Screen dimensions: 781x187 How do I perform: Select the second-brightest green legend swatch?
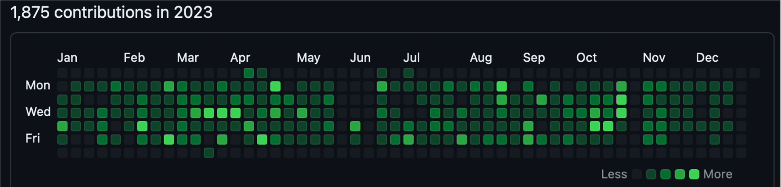(x=680, y=175)
